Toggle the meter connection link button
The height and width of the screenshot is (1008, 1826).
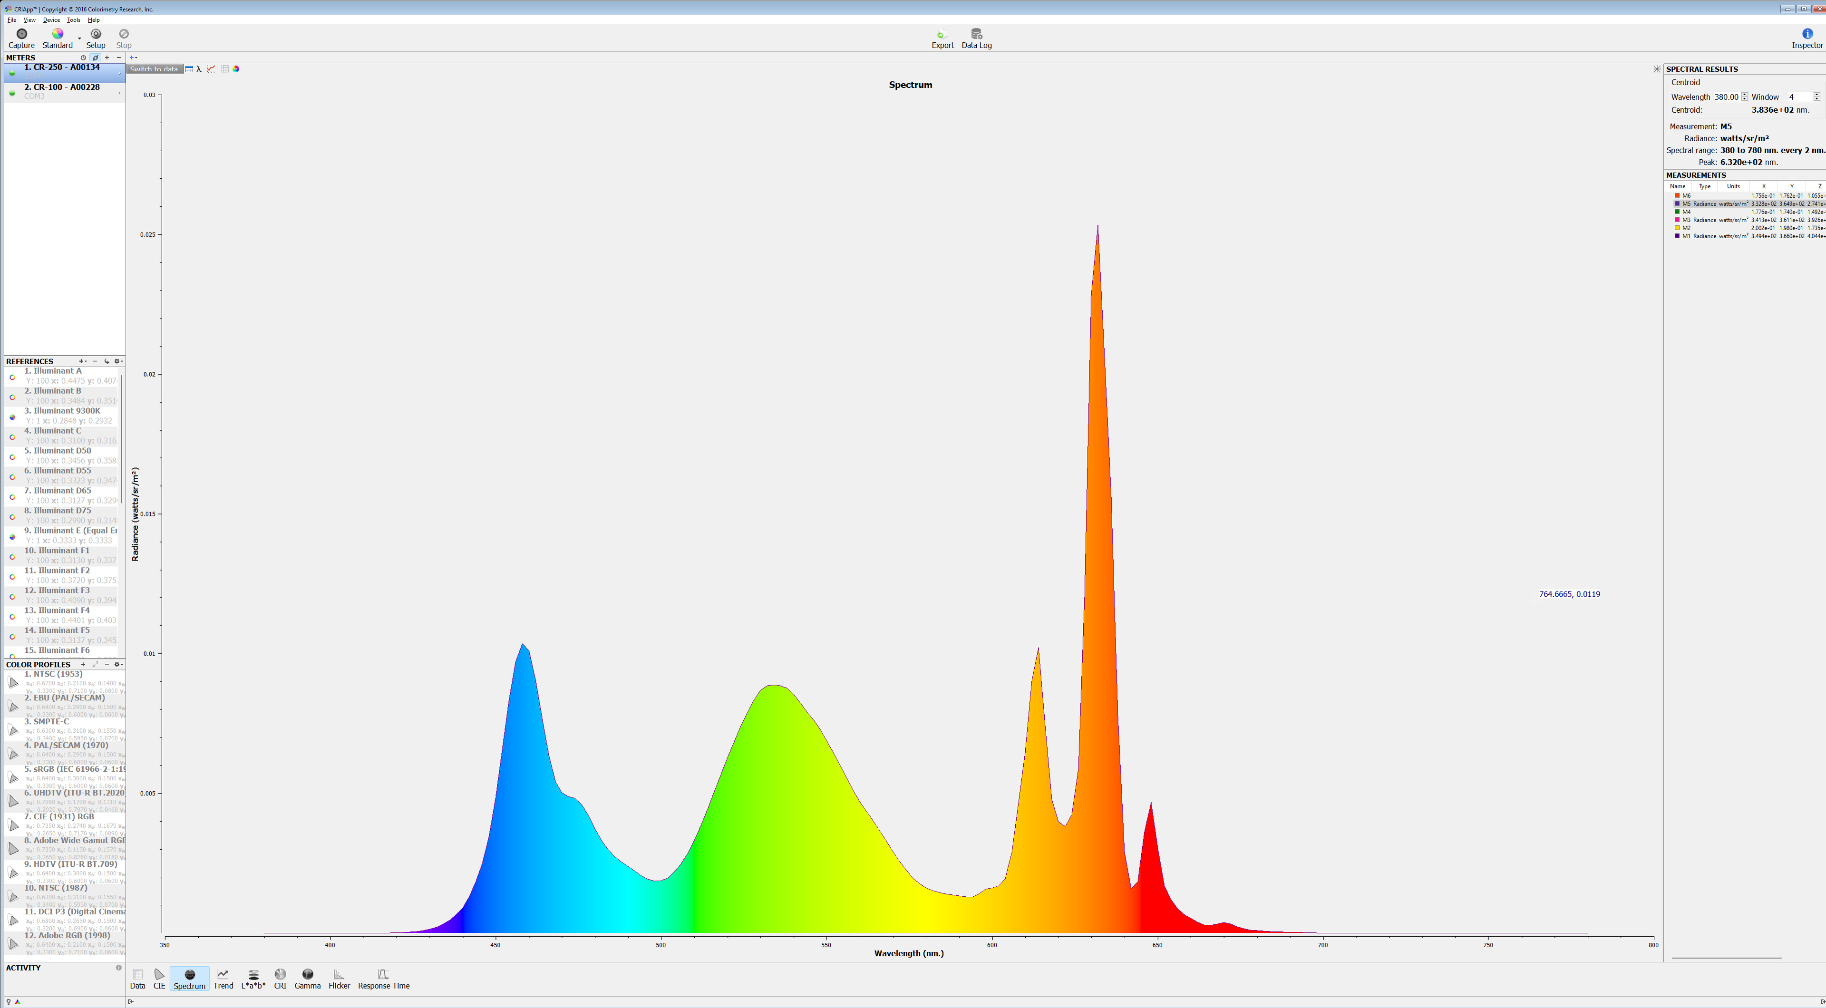pos(95,58)
